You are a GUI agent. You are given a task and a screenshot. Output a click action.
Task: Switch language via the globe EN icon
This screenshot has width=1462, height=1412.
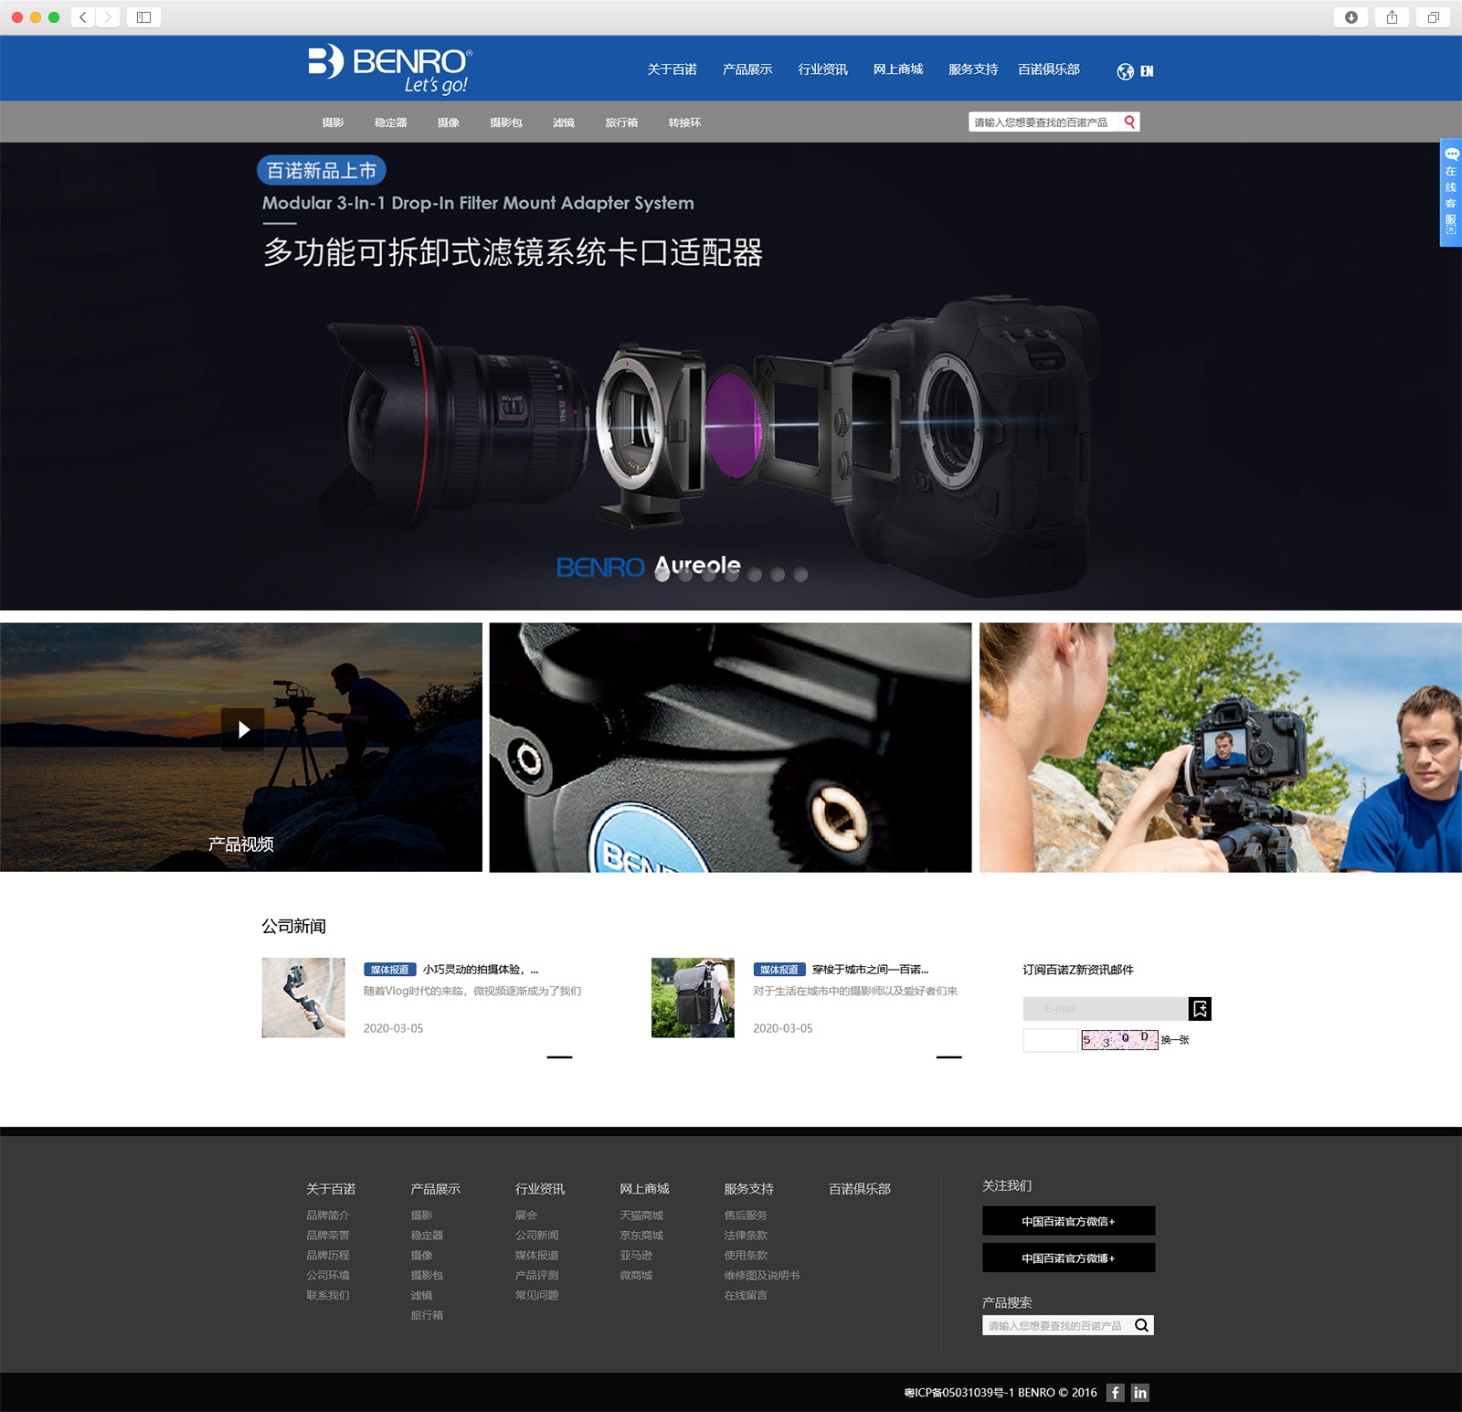coord(1135,71)
